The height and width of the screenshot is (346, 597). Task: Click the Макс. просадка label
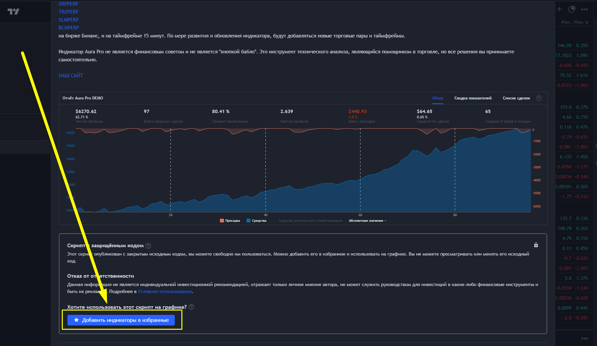362,122
